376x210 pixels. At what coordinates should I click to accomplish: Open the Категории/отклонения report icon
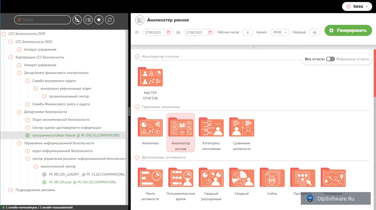tap(211, 127)
